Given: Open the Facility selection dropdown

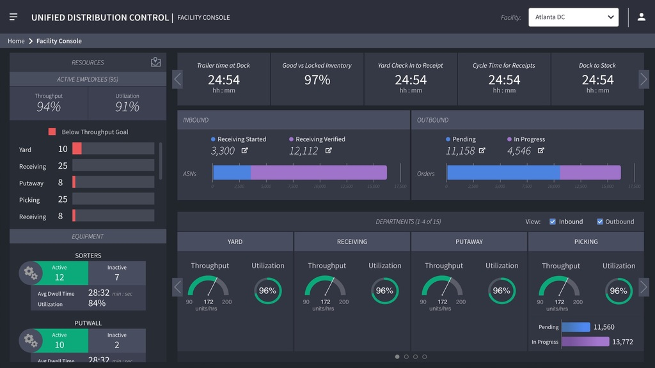Looking at the screenshot, I should tap(572, 17).
